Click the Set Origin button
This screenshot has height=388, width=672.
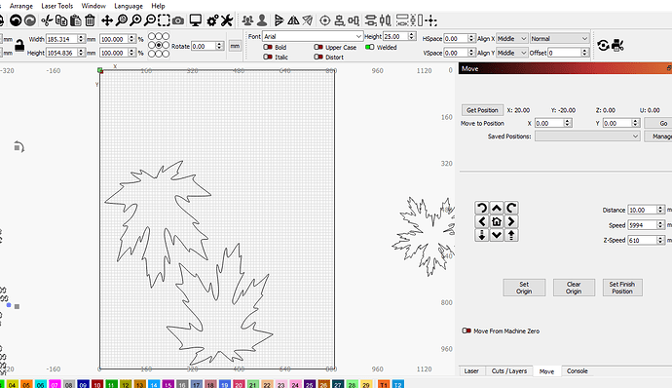[524, 288]
